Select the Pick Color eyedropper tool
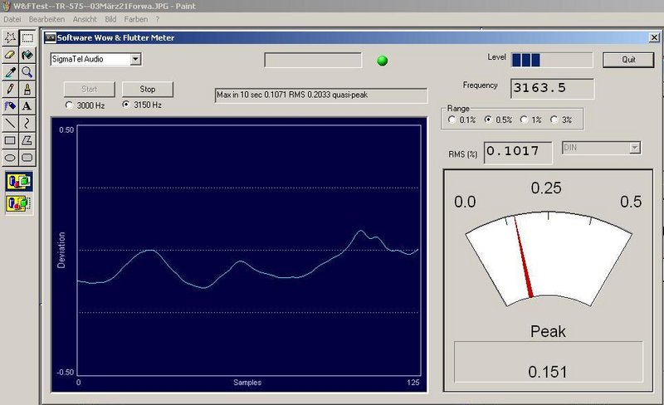The image size is (664, 405). tap(10, 72)
